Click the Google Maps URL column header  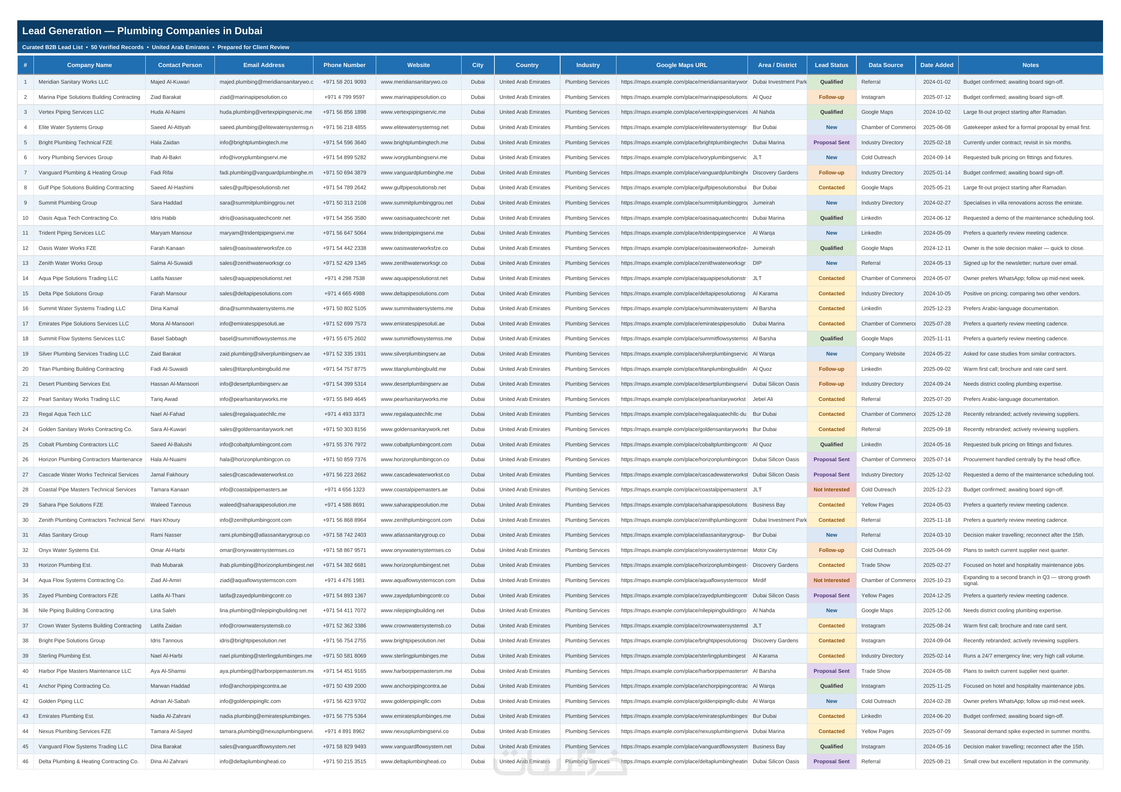coord(681,65)
